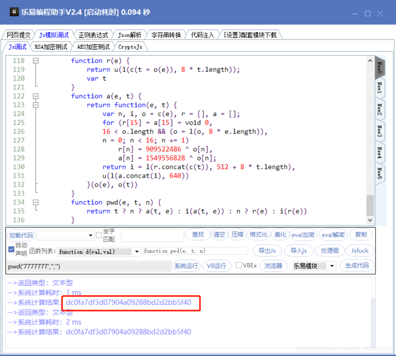
Task: Collapse the fold at line 118
Action: [35, 61]
